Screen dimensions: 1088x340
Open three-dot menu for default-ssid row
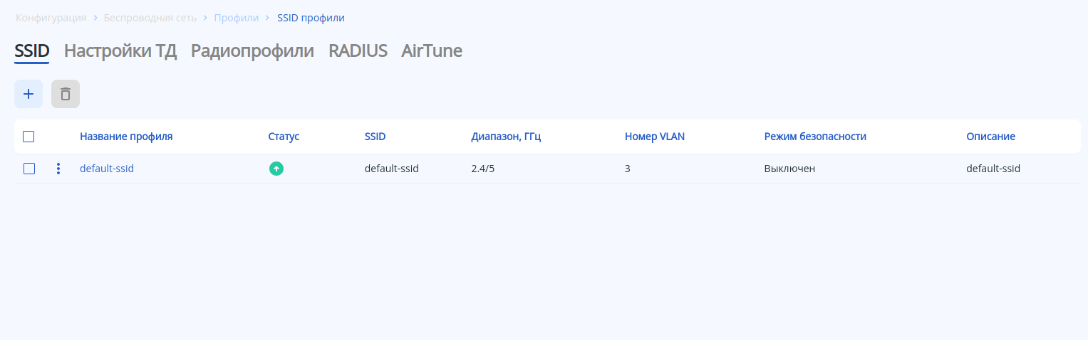pyautogui.click(x=58, y=169)
